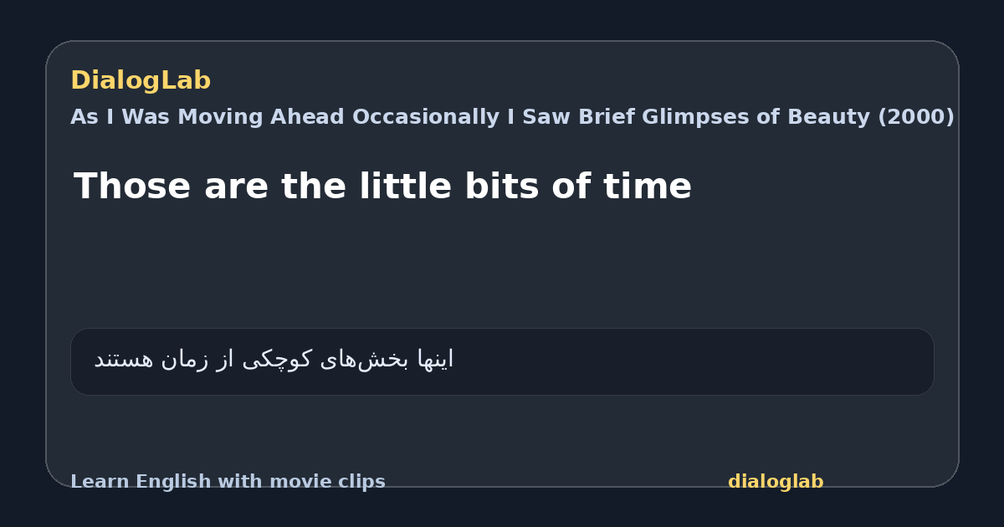Image resolution: width=1004 pixels, height=527 pixels.
Task: Click the Persian translation box
Action: point(502,361)
